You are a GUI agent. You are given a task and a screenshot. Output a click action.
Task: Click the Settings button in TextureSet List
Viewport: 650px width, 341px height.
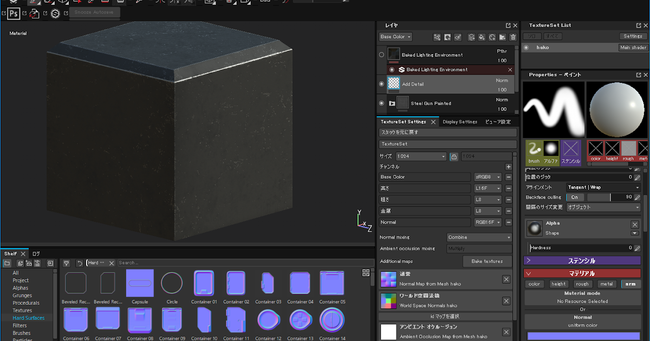point(633,36)
